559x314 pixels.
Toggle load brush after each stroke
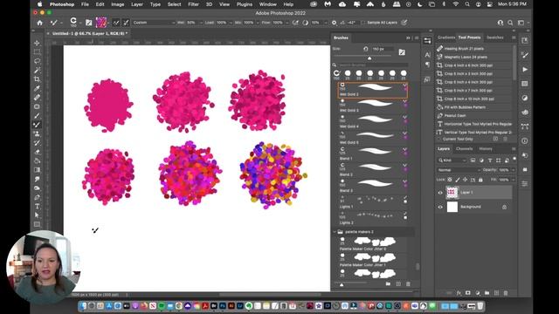(116, 23)
